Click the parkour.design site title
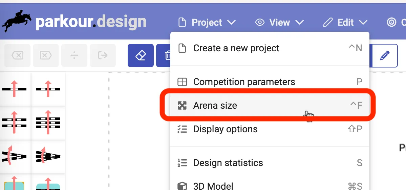This screenshot has height=190, width=406. [x=91, y=22]
